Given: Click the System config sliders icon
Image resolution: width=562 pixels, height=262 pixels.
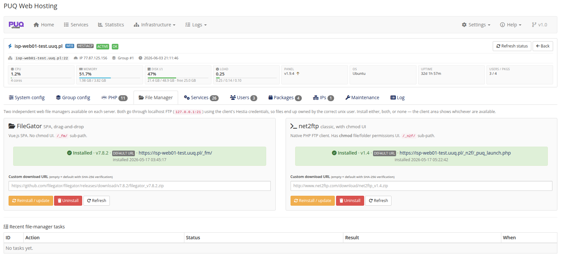Looking at the screenshot, I should [11, 98].
